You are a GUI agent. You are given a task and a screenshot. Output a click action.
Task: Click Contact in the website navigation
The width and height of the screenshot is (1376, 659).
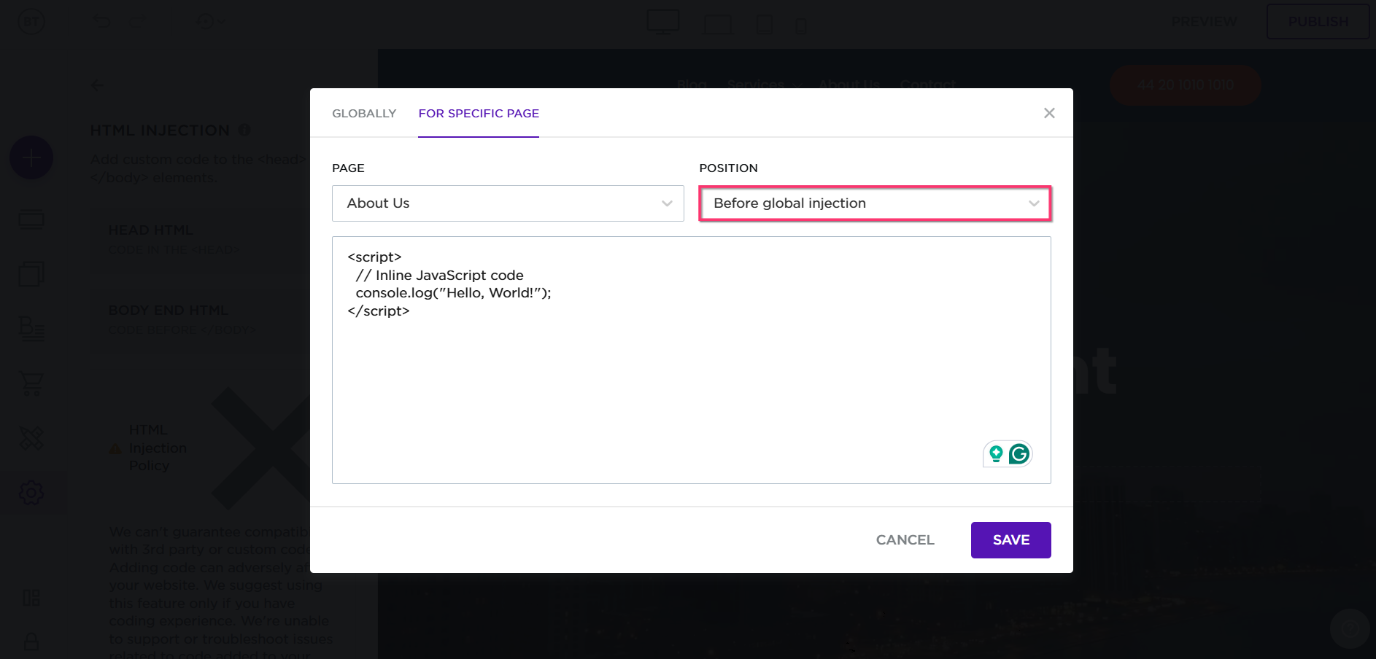click(x=927, y=85)
